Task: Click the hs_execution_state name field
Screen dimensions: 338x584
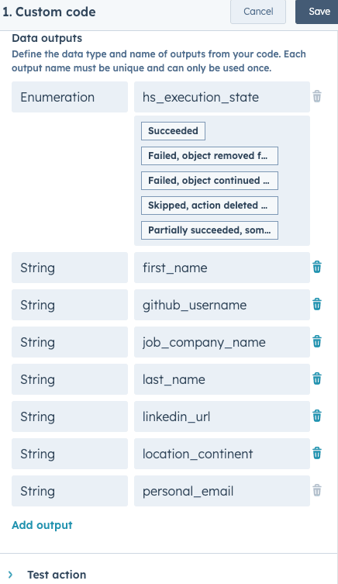Action: coord(222,97)
